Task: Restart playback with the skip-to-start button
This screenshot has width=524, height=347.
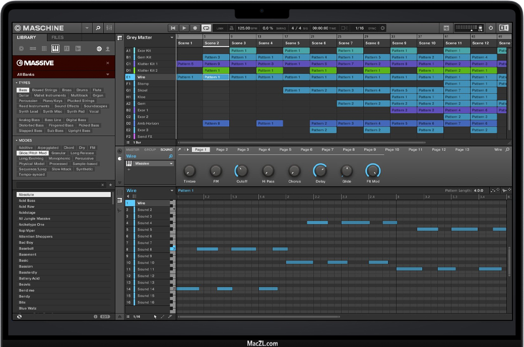Action: pyautogui.click(x=173, y=28)
